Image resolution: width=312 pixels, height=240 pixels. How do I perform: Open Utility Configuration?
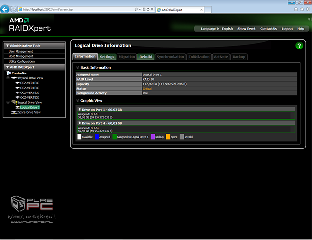click(x=21, y=62)
